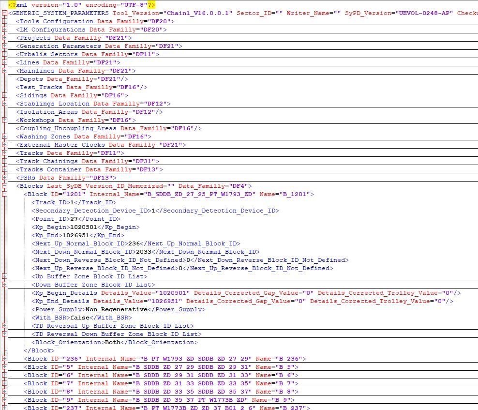Click Block_Orientation Both value

click(x=113, y=343)
